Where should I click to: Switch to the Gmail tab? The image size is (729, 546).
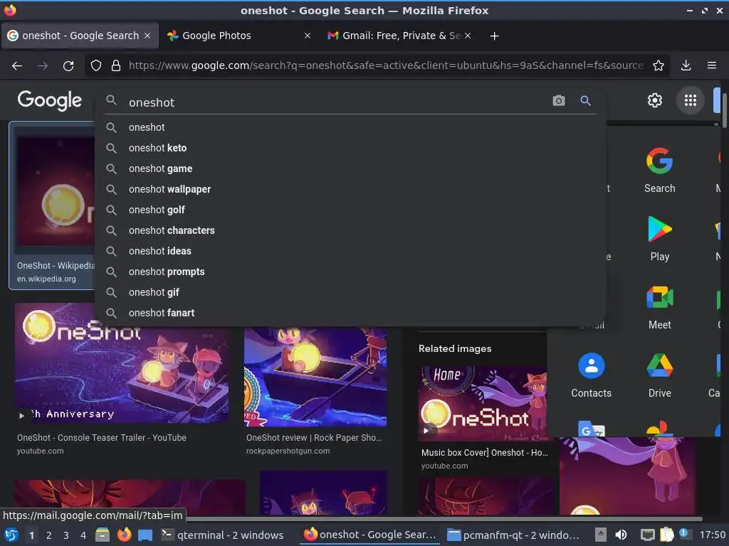pos(393,36)
